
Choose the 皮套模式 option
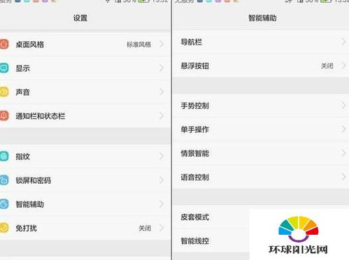tap(211, 217)
